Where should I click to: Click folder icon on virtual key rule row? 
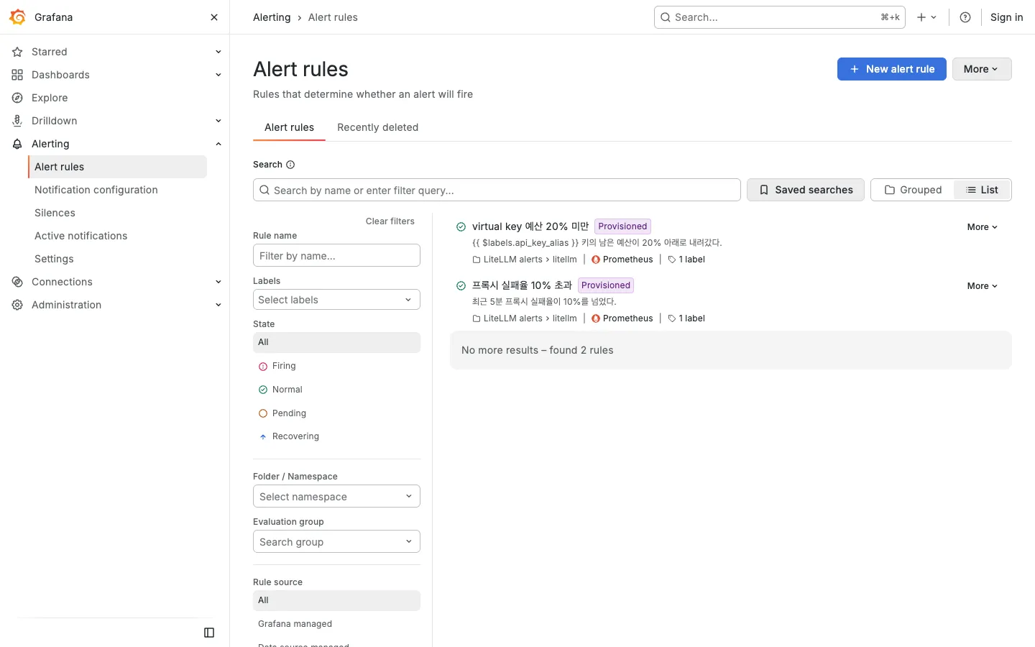pyautogui.click(x=477, y=260)
